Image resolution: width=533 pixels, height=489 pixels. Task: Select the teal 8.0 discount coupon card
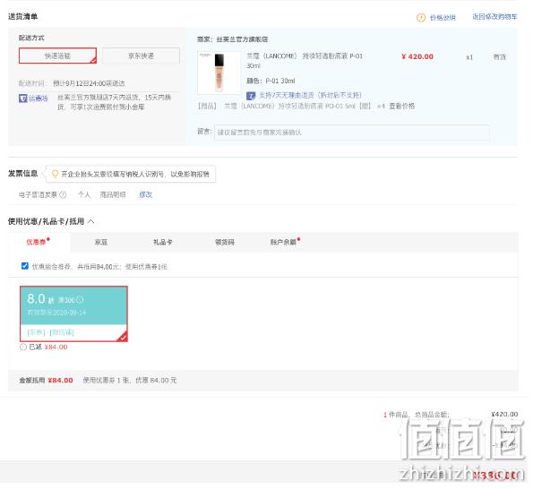point(73,313)
